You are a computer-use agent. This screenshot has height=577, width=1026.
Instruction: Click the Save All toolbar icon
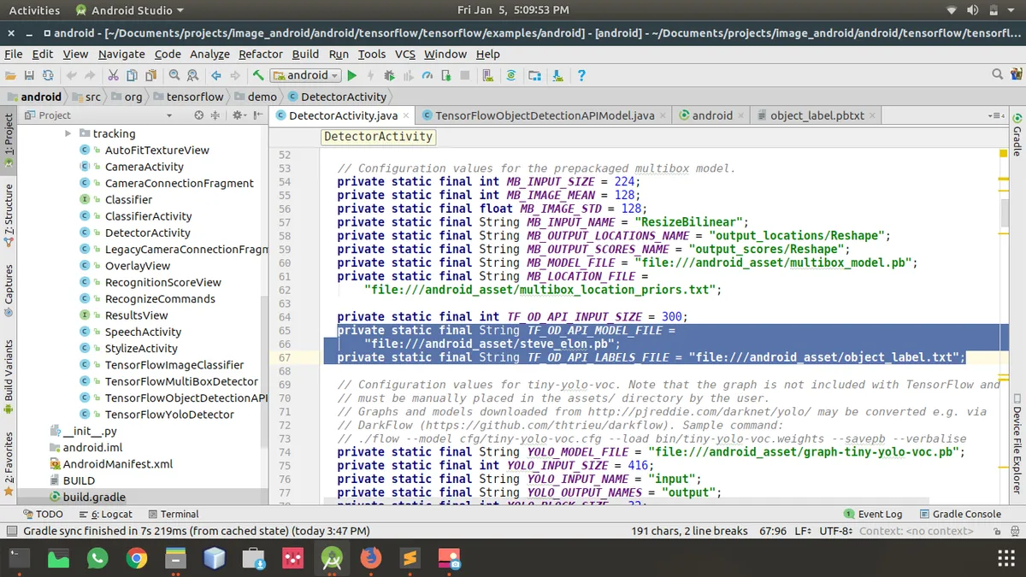tap(29, 75)
